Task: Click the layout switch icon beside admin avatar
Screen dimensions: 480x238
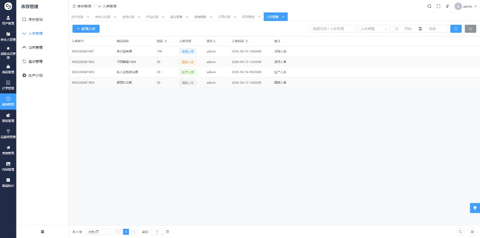Action: coord(447,6)
